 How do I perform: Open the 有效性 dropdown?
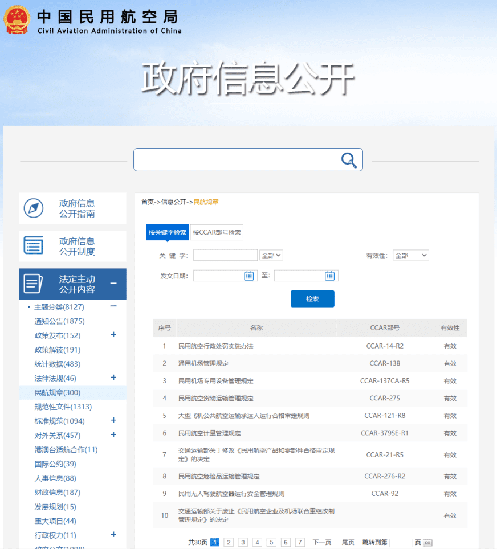pos(410,256)
